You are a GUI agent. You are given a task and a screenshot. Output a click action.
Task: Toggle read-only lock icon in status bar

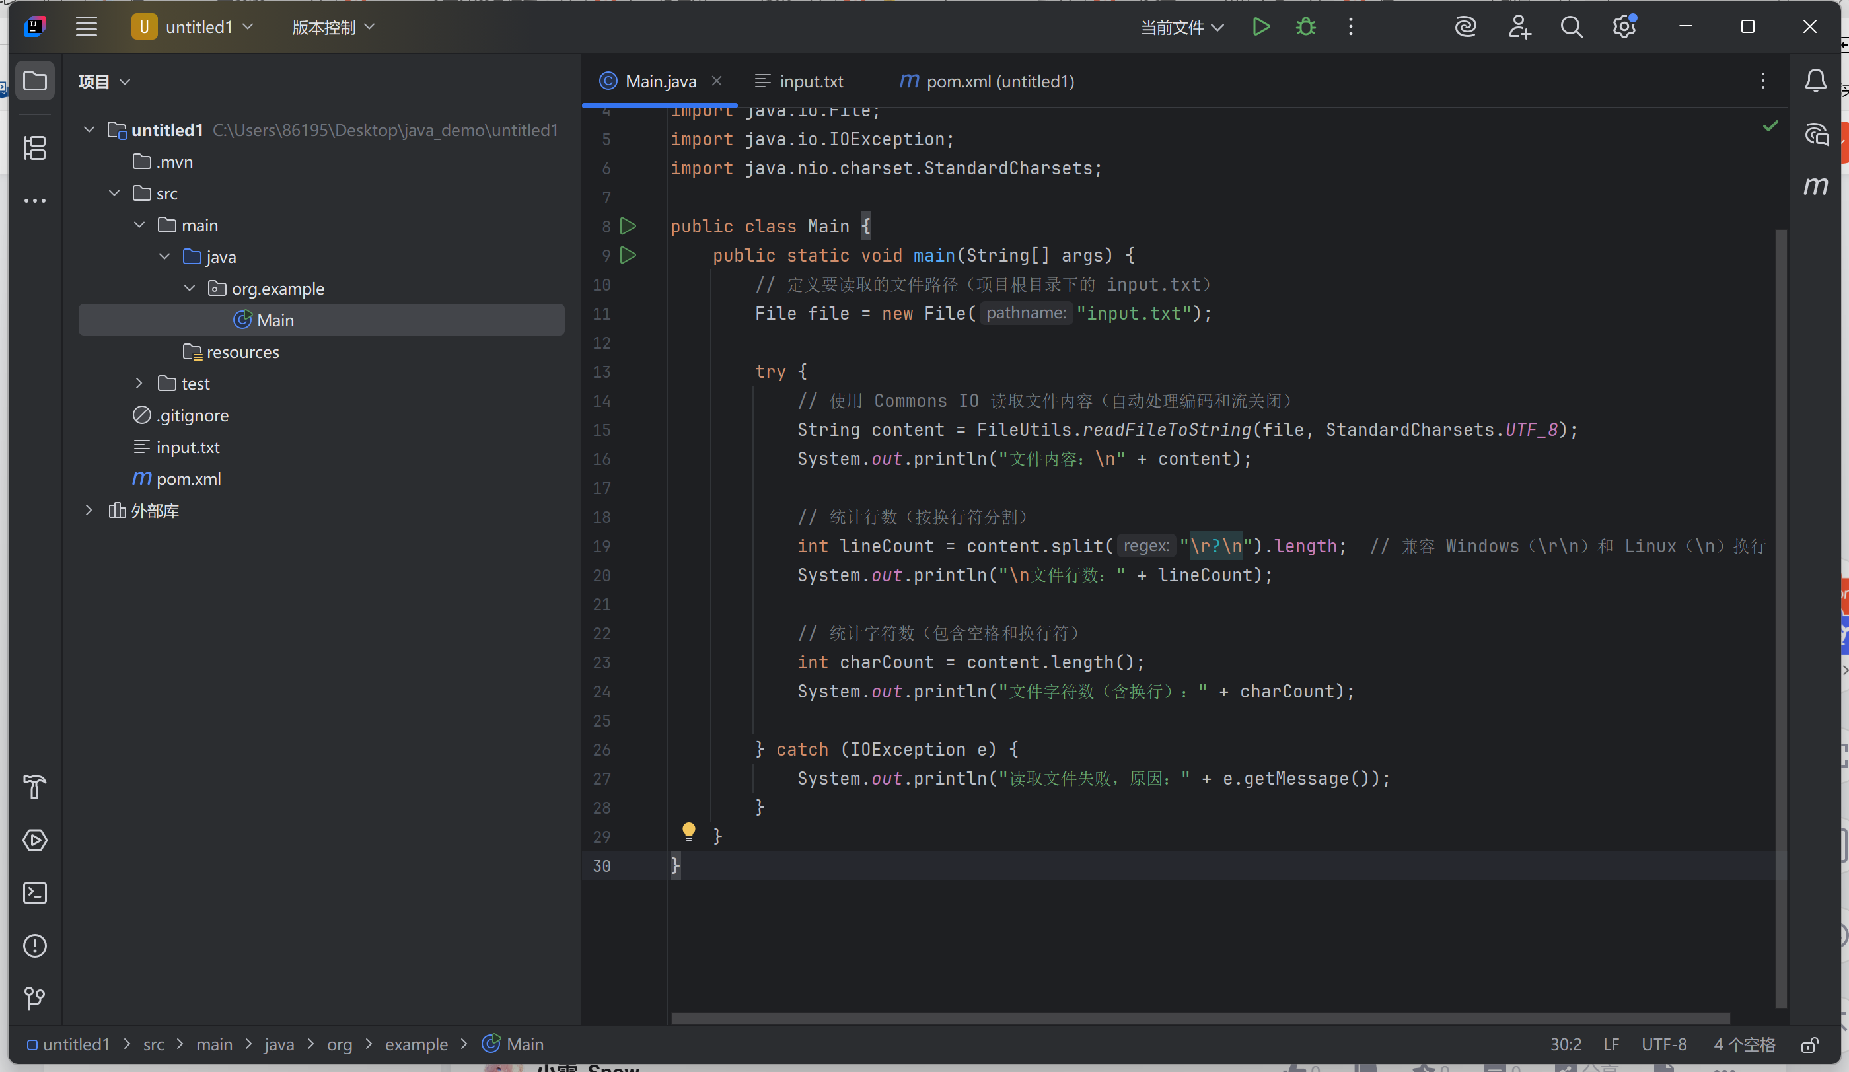point(1809,1045)
